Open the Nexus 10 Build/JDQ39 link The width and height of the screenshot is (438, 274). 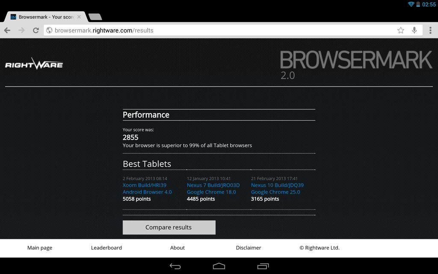click(277, 185)
